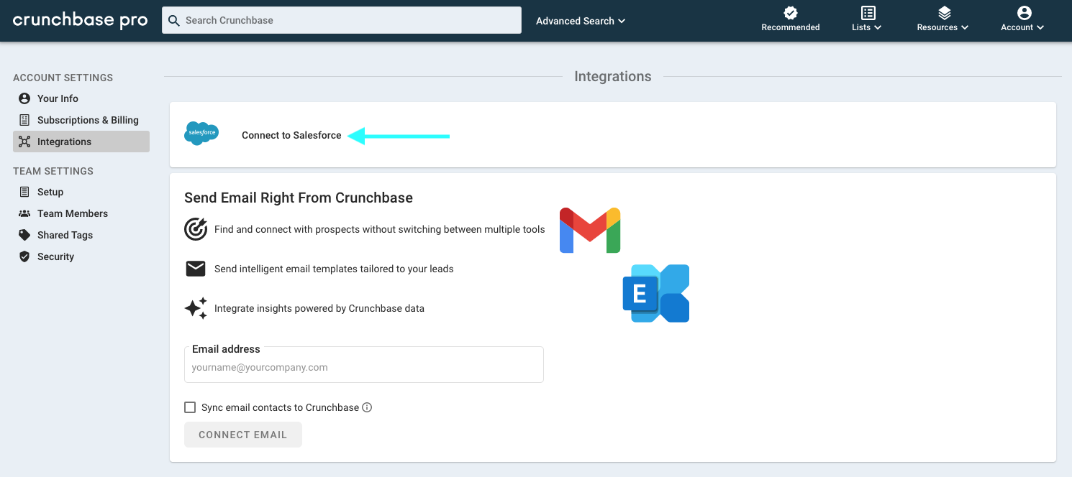Click Connect to Salesforce
Screen dimensions: 1072x477
[x=291, y=135]
